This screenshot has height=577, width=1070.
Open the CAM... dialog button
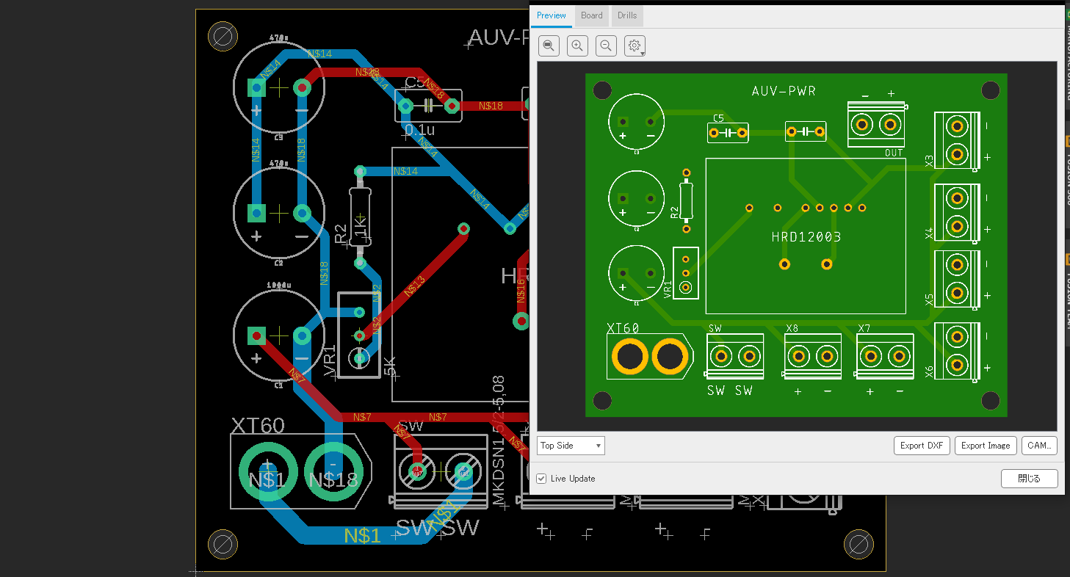(x=1039, y=446)
